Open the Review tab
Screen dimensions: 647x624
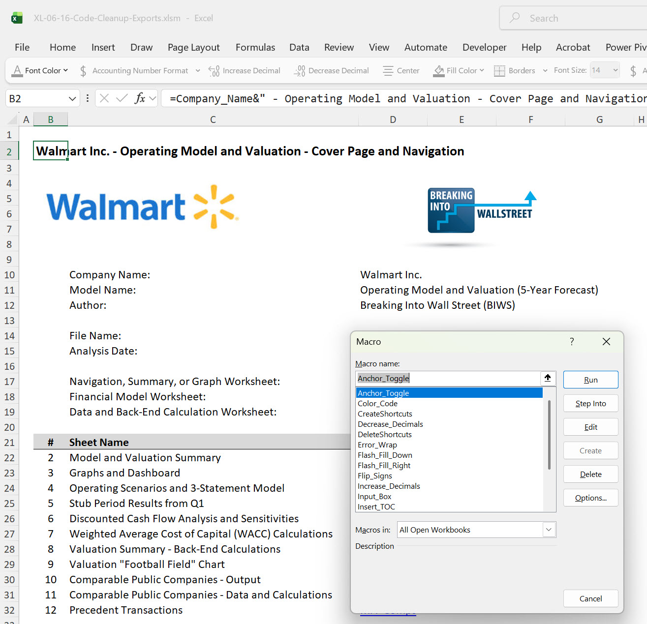pos(339,47)
